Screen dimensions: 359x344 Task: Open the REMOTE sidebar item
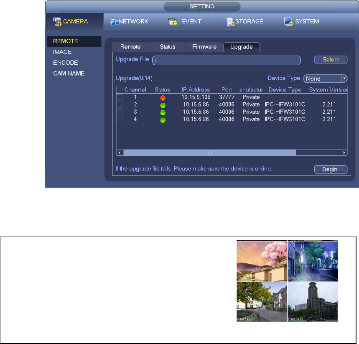pyautogui.click(x=74, y=41)
